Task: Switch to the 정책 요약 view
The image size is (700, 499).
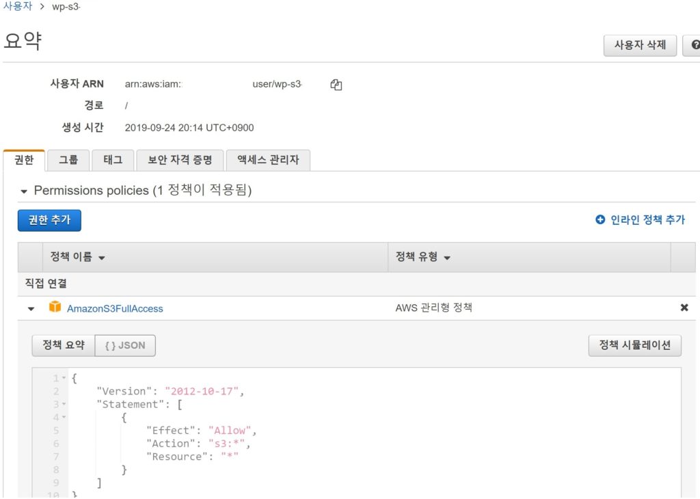Action: (63, 345)
